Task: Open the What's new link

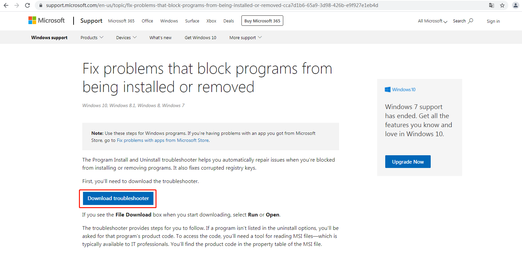Action: [161, 37]
